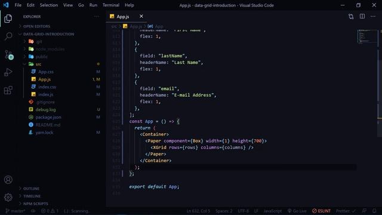Collapse the src folder

click(38, 64)
